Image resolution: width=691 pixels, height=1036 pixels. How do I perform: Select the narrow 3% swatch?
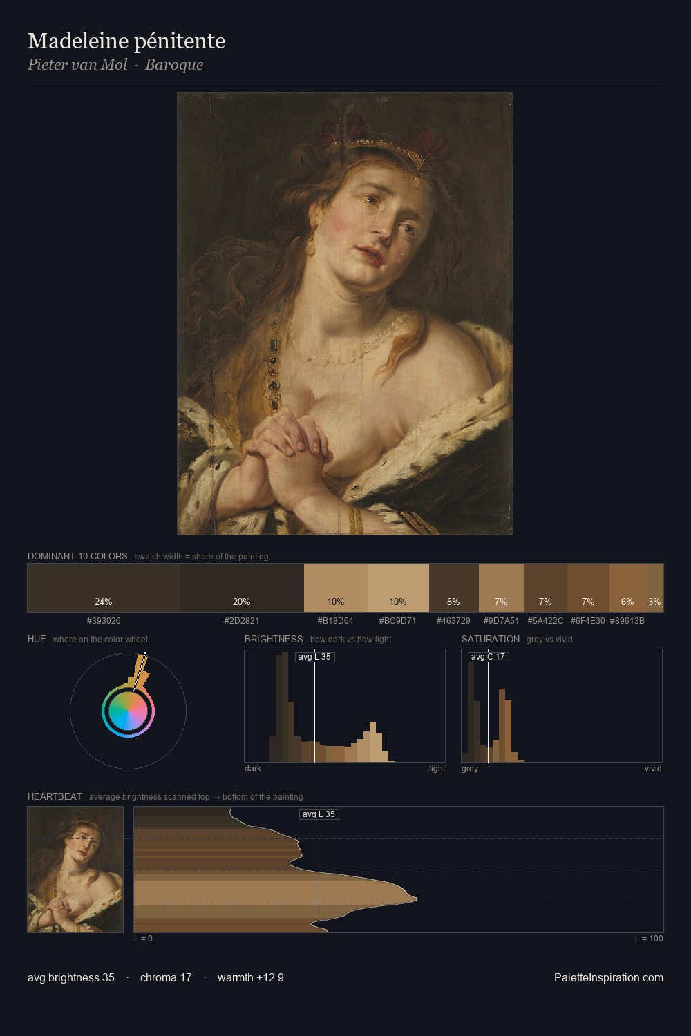coord(654,588)
